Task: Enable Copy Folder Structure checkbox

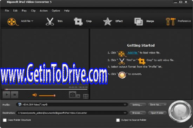Action: click(x=5, y=120)
